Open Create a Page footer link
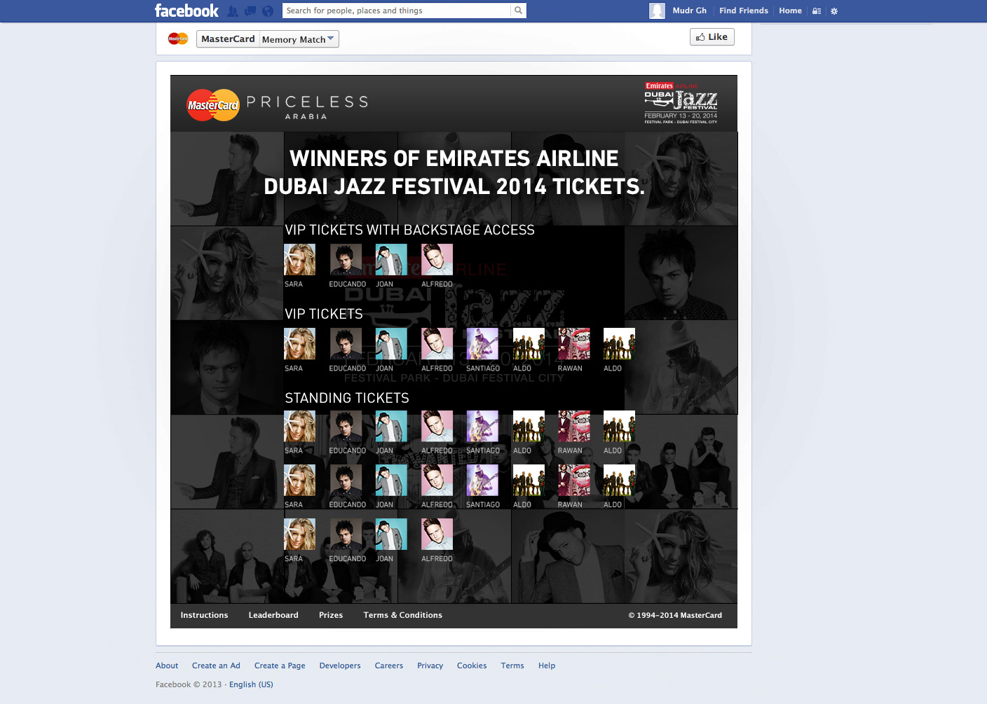Viewport: 987px width, 704px height. 280,665
